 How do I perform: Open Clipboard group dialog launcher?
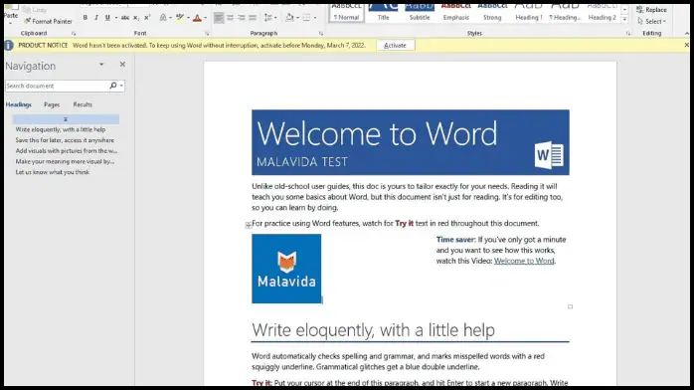[x=74, y=34]
